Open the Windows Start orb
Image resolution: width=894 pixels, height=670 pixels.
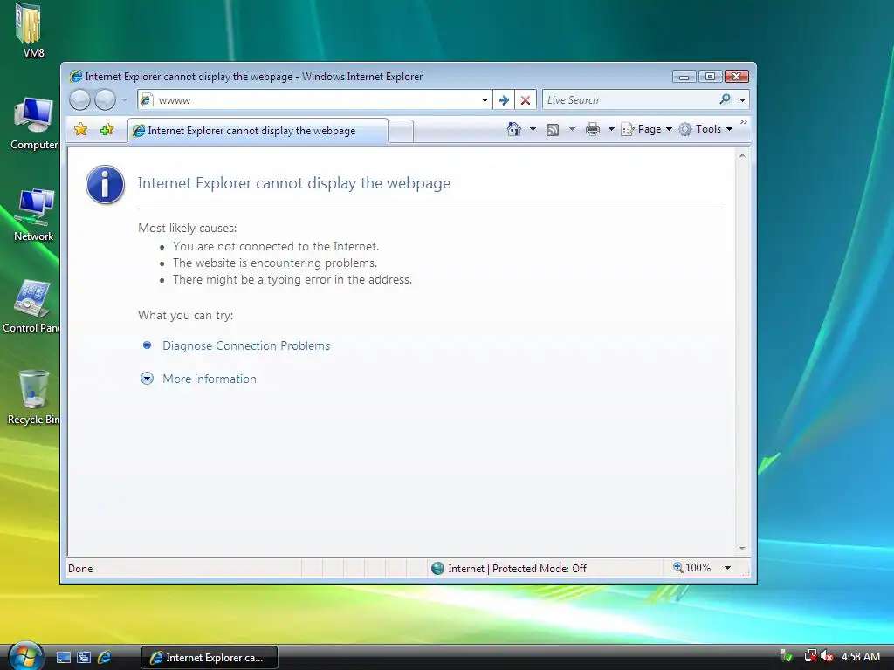26,656
